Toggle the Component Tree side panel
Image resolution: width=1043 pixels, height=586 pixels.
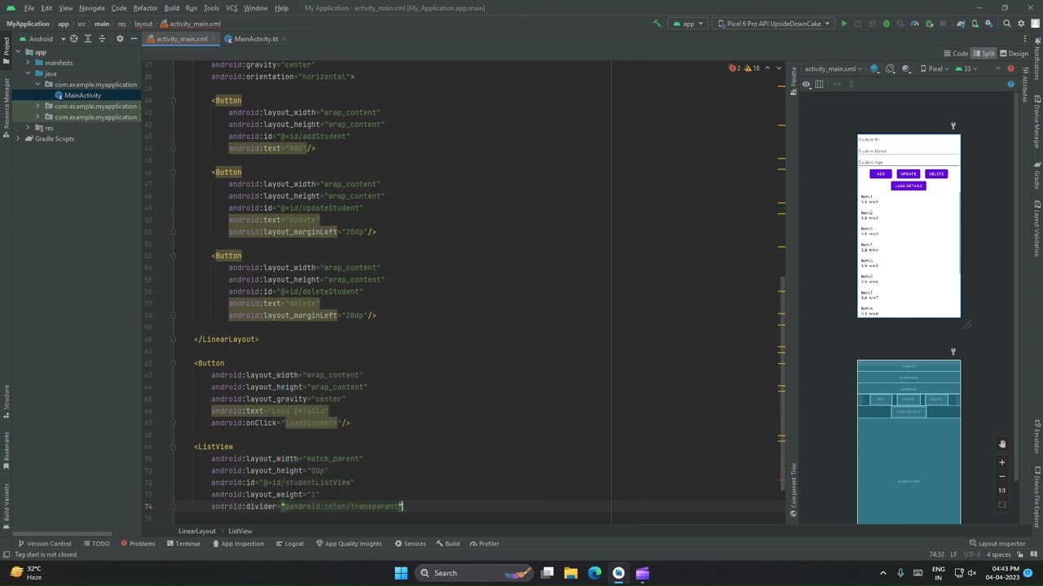click(793, 490)
